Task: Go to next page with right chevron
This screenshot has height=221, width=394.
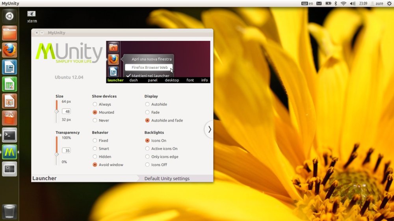Action: tap(209, 129)
